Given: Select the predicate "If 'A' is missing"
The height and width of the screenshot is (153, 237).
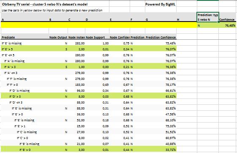Looking at the screenshot, I should click(x=14, y=61).
